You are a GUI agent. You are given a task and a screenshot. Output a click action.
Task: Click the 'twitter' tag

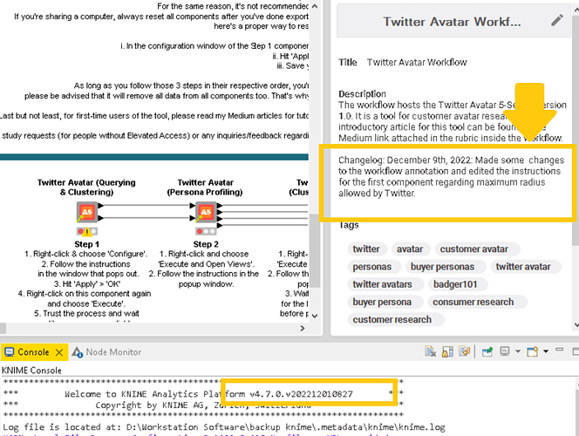coord(366,249)
